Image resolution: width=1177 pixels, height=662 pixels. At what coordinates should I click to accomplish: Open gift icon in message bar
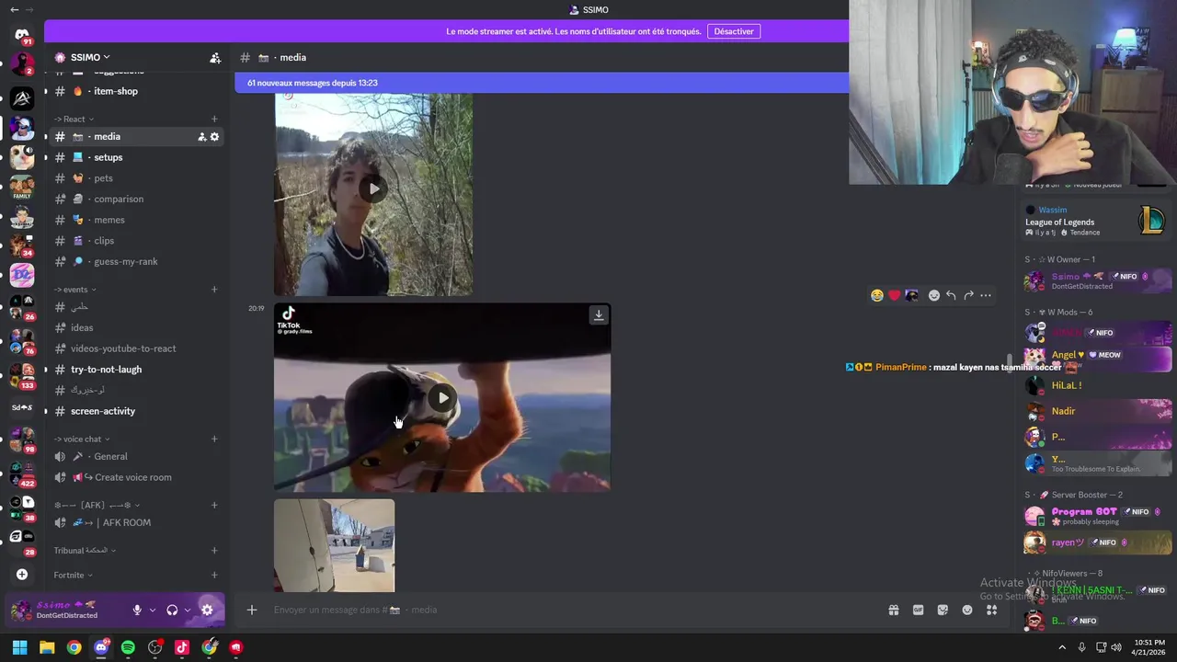pyautogui.click(x=893, y=610)
